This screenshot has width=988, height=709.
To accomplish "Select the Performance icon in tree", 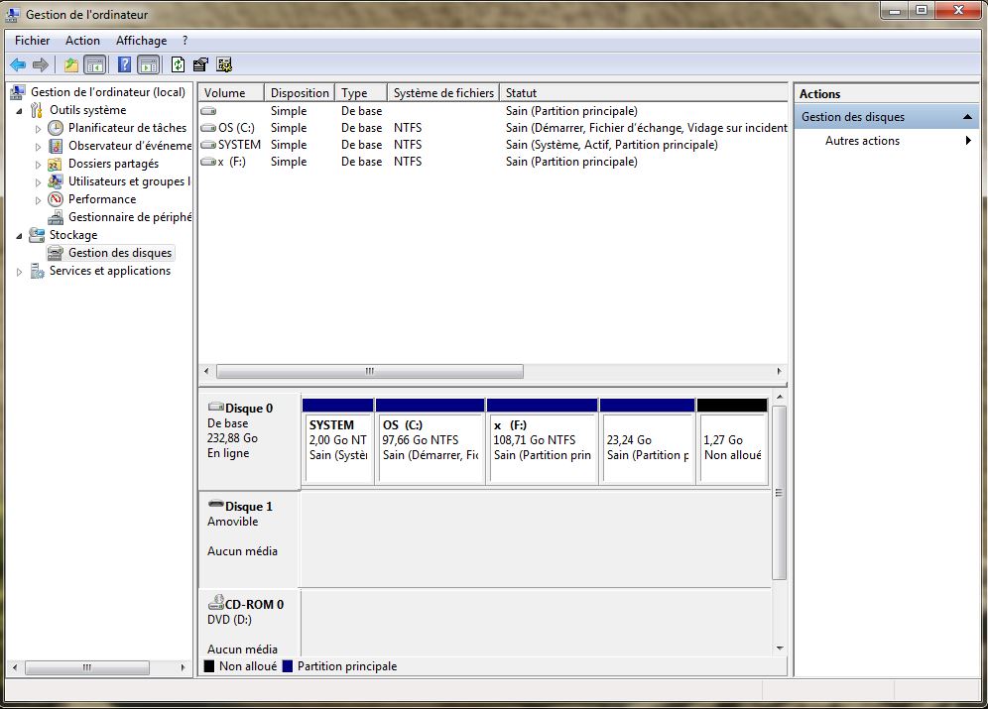I will (x=57, y=199).
